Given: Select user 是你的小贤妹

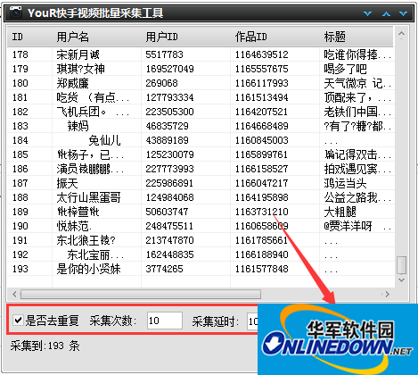Looking at the screenshot, I should coord(88,269).
